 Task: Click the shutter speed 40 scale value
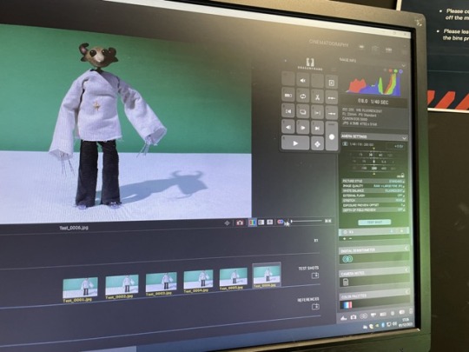pyautogui.click(x=380, y=155)
